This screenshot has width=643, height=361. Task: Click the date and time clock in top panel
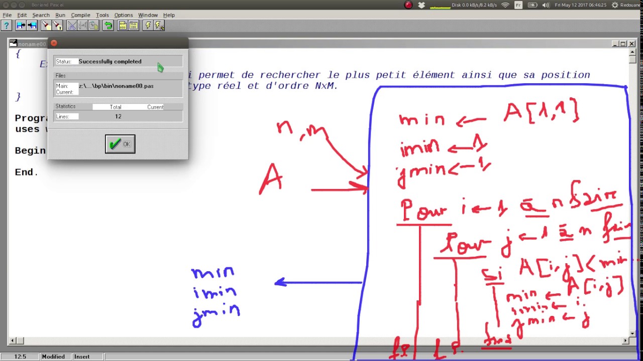(581, 5)
